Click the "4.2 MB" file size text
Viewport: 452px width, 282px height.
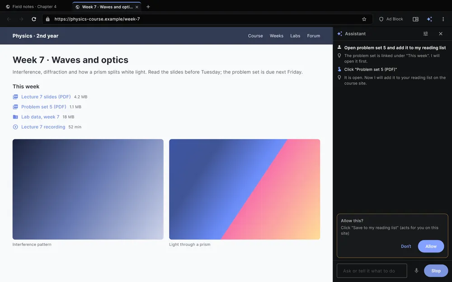81,97
